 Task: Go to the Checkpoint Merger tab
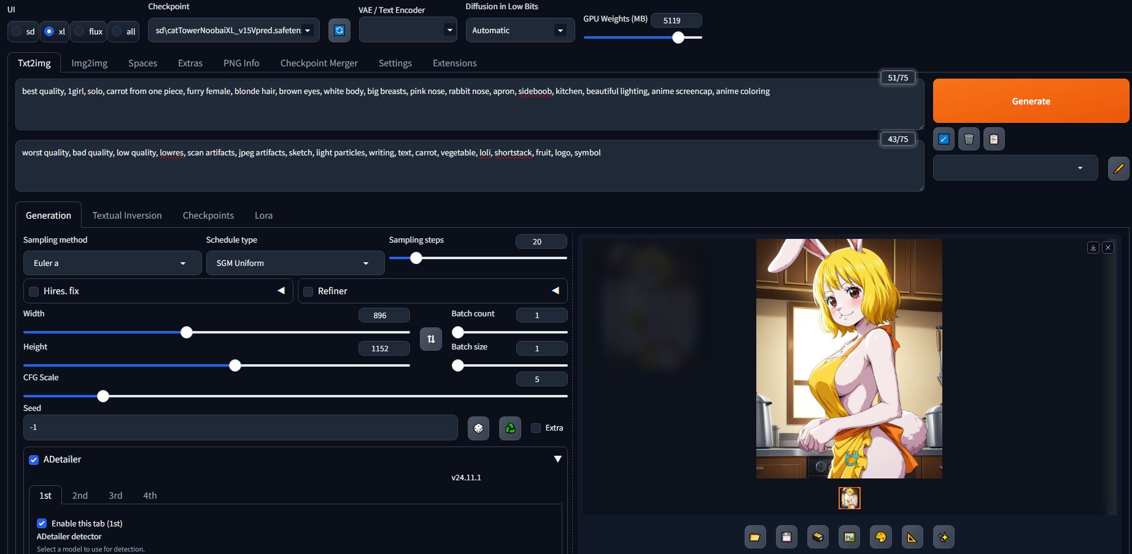pyautogui.click(x=319, y=63)
